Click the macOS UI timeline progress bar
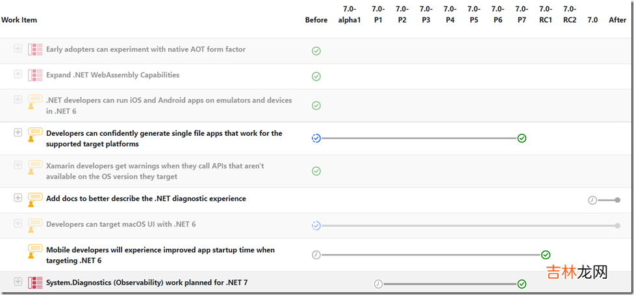 tap(468, 225)
